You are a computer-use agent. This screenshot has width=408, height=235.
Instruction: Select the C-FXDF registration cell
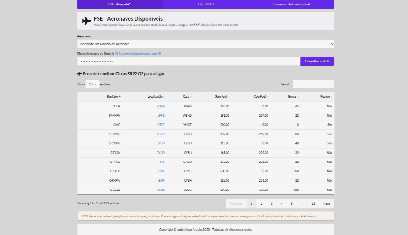[115, 171]
